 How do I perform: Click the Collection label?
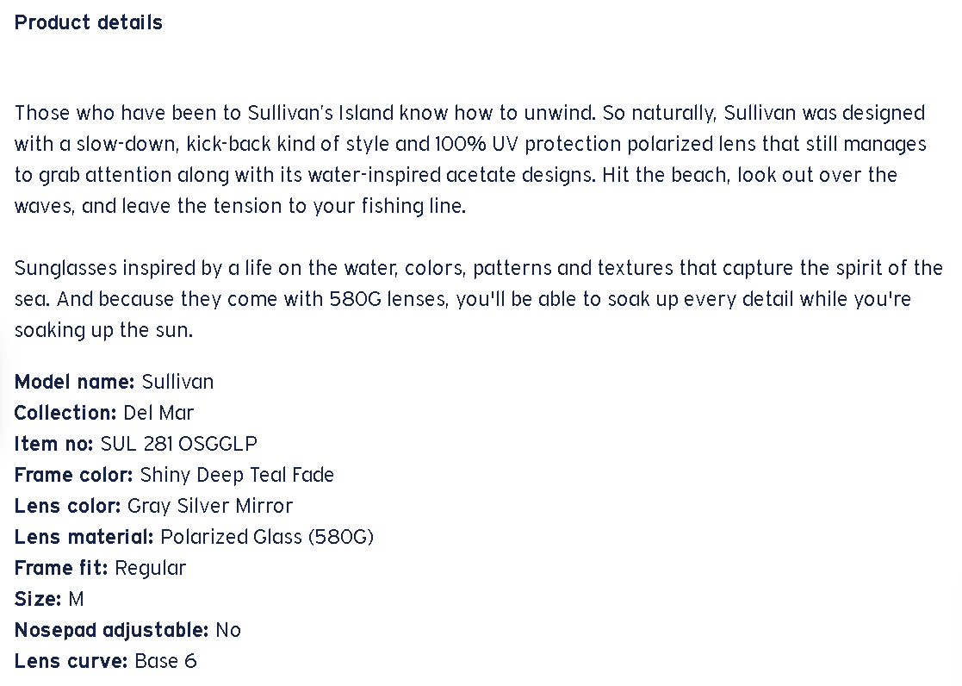click(x=65, y=413)
